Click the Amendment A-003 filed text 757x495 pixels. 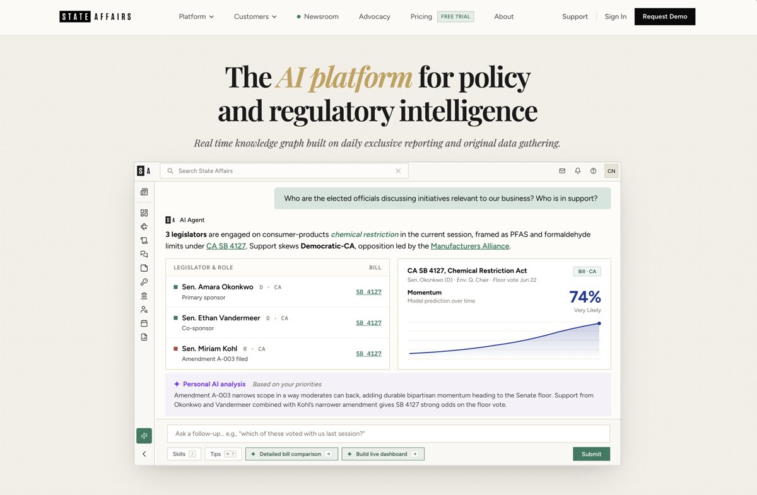[214, 359]
